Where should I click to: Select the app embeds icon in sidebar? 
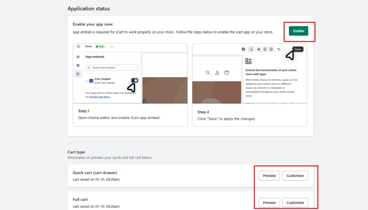(x=78, y=74)
